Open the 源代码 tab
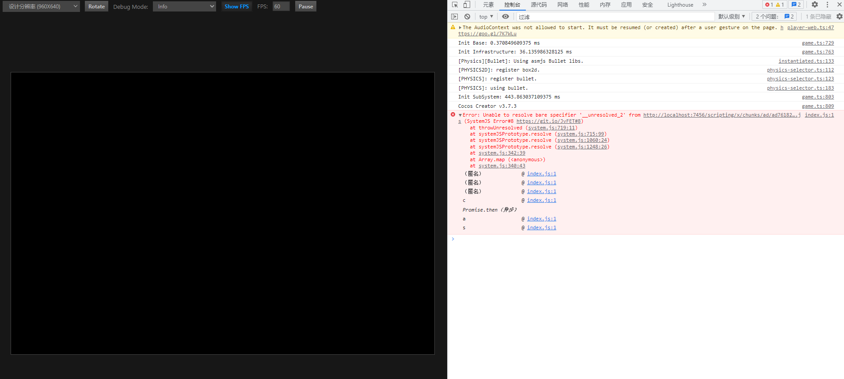Viewport: 844px width, 379px height. pyautogui.click(x=539, y=5)
